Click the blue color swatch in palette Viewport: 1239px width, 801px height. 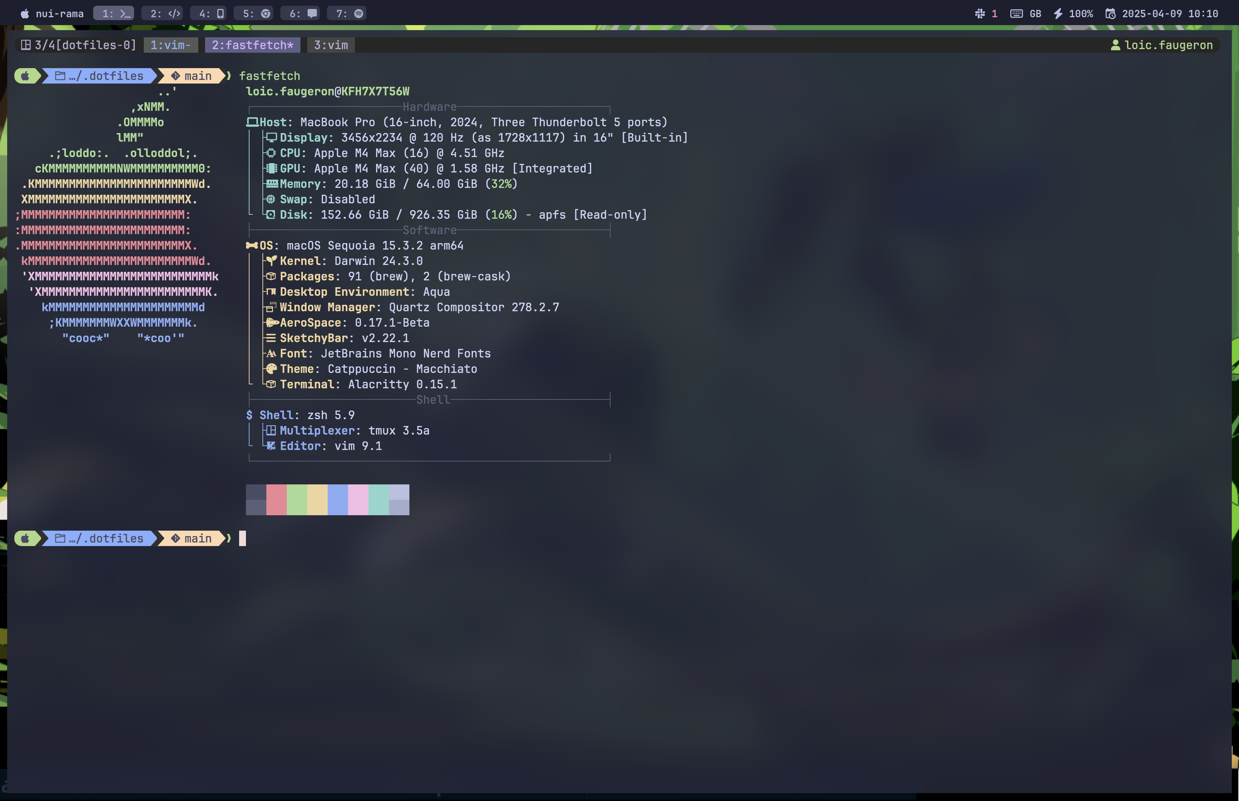(337, 500)
